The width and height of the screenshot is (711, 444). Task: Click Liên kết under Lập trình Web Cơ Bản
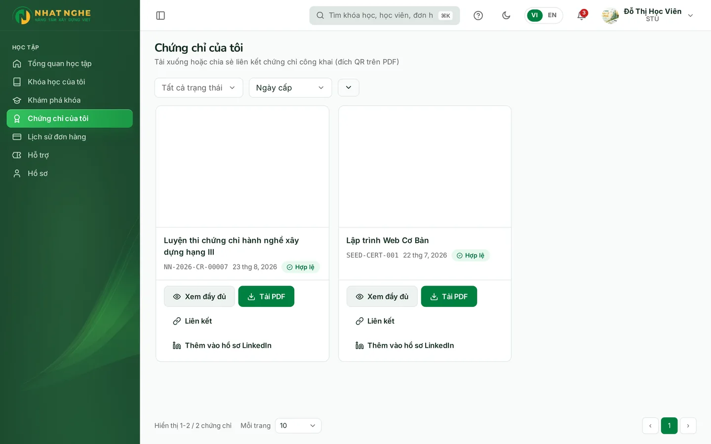point(375,321)
